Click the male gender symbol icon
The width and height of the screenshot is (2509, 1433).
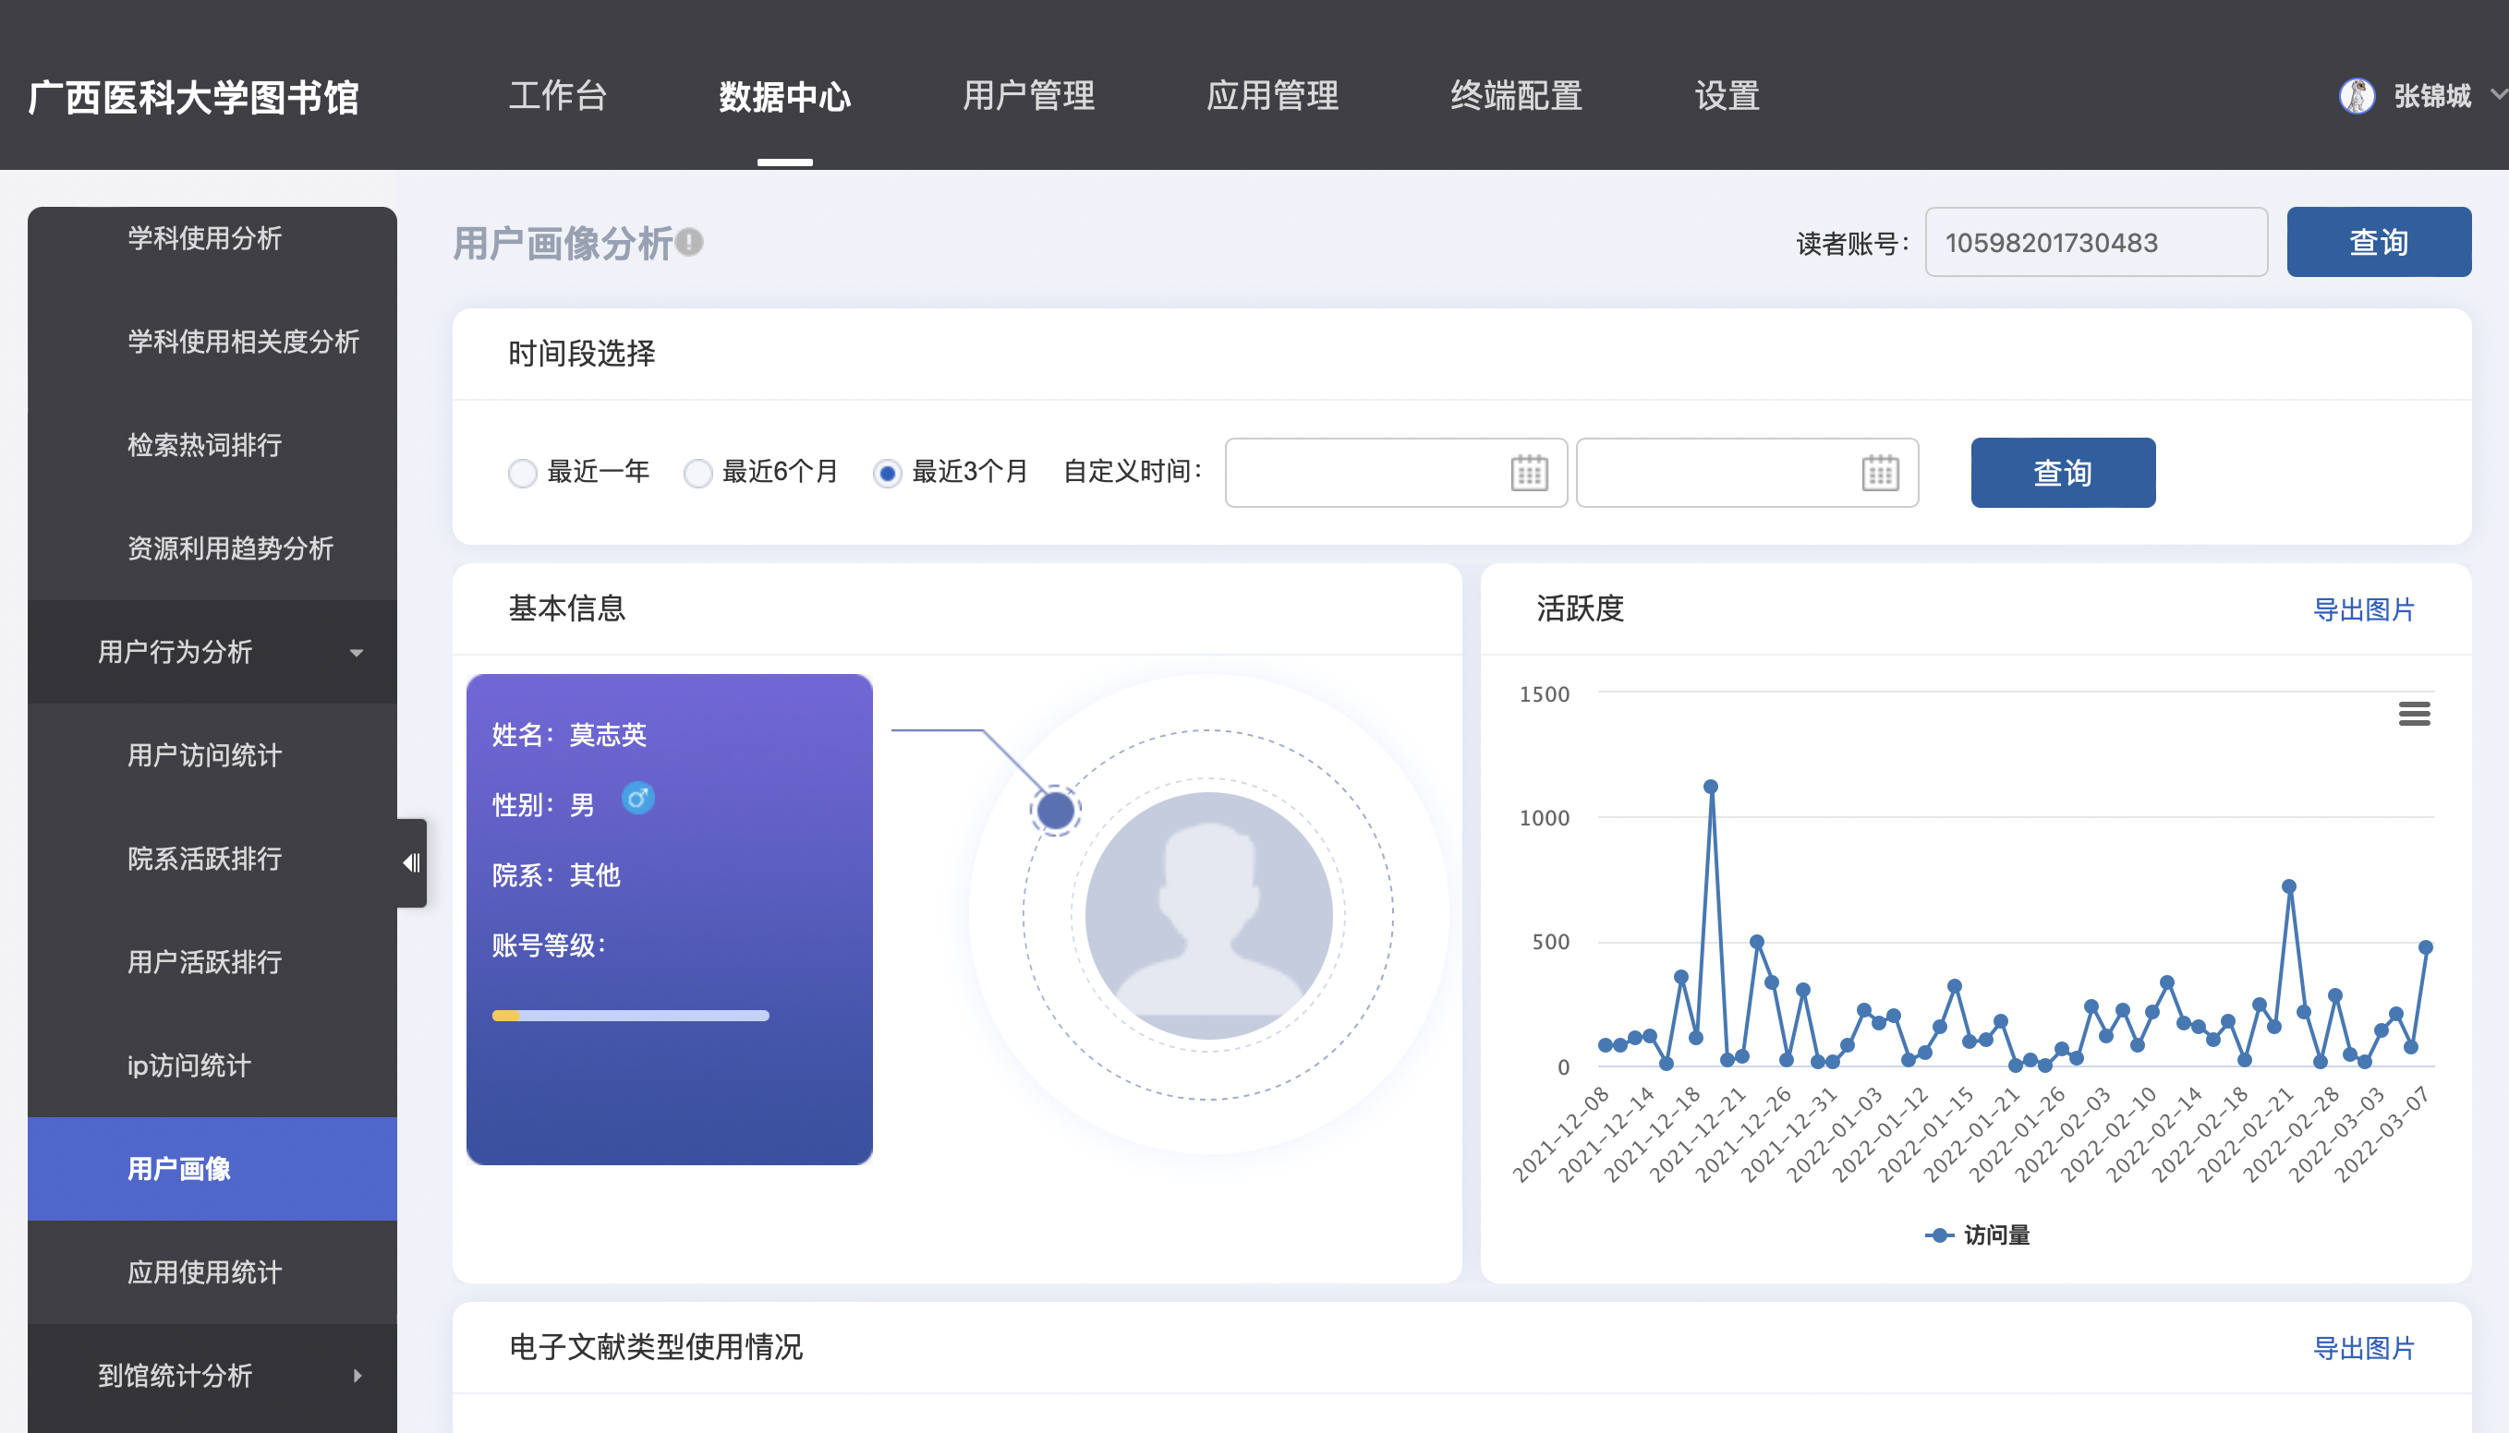coord(637,798)
